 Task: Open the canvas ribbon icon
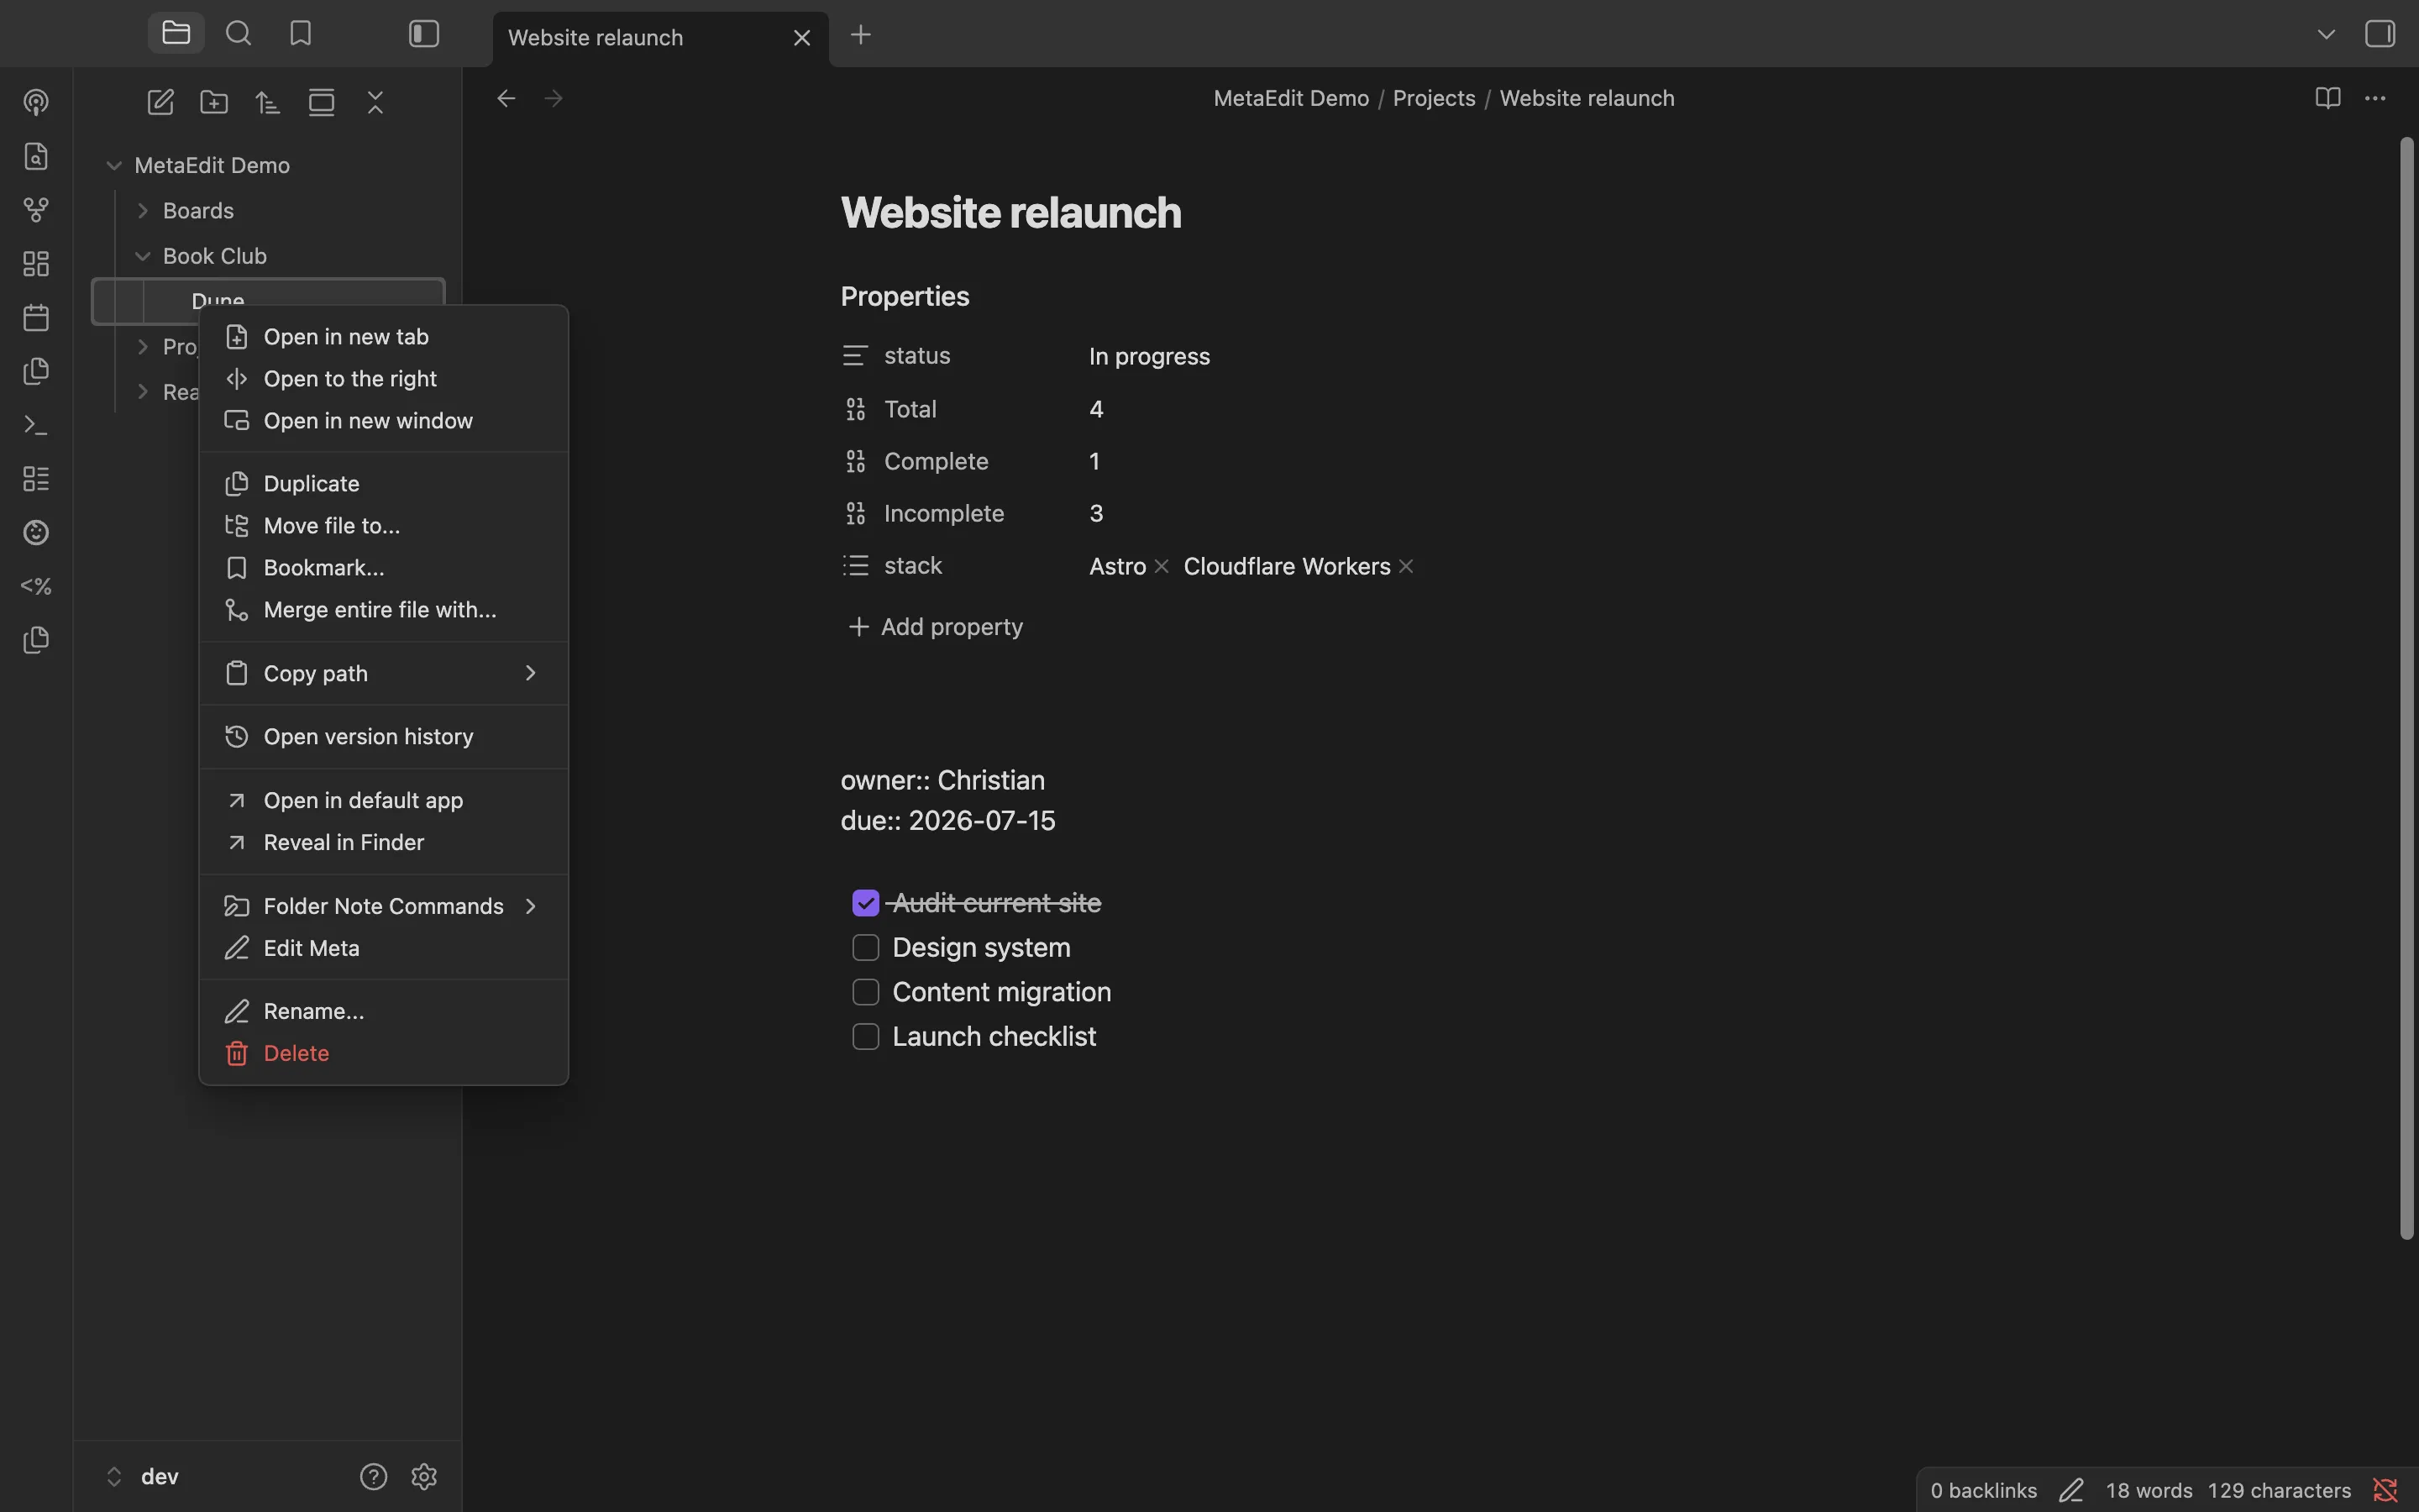[x=36, y=264]
